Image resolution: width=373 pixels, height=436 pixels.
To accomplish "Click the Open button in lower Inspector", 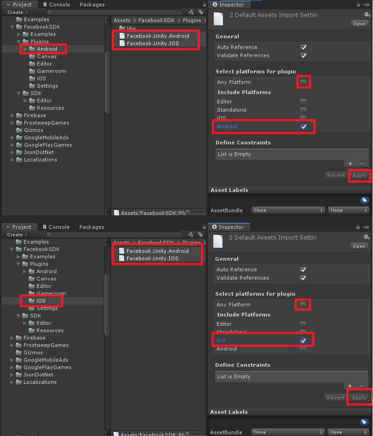I will click(x=359, y=246).
